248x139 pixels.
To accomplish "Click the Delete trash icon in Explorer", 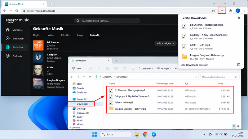I will pyautogui.click(x=133, y=68).
